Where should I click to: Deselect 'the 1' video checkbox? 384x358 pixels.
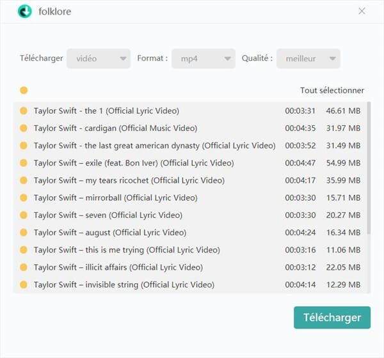tap(24, 111)
